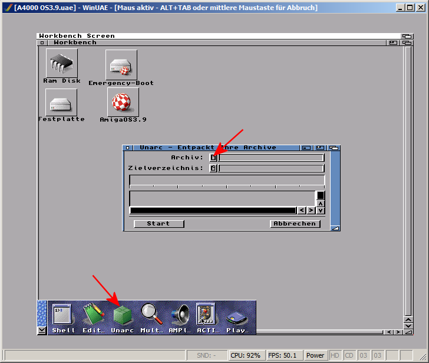Click the SND status field

click(x=207, y=355)
